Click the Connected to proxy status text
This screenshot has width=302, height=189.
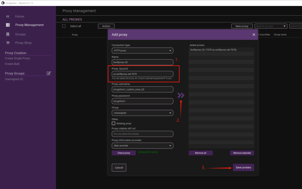click(x=148, y=152)
